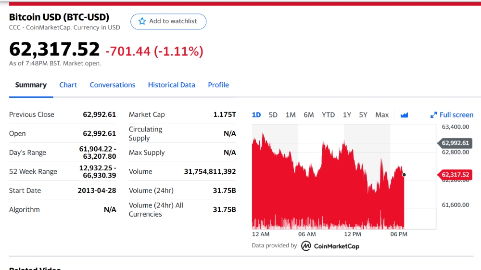The image size is (481, 270).
Task: Click the black current-price dot on chart
Action: 404,175
